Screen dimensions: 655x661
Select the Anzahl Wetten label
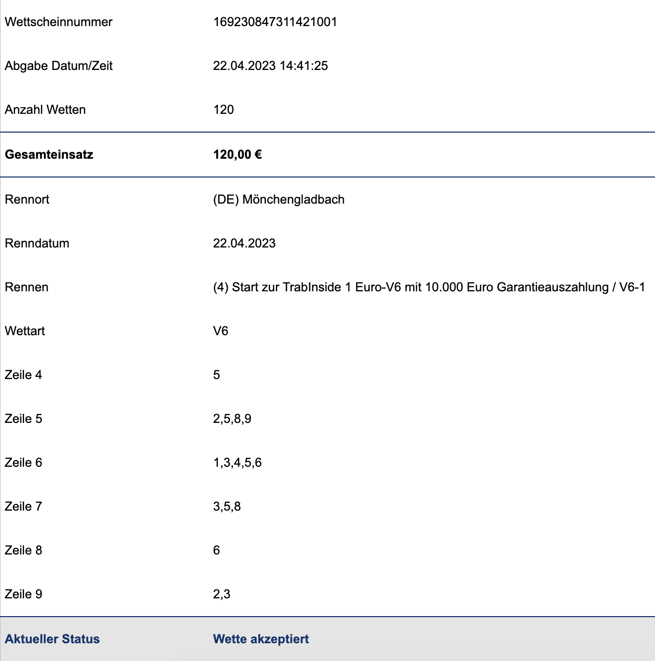pyautogui.click(x=45, y=110)
